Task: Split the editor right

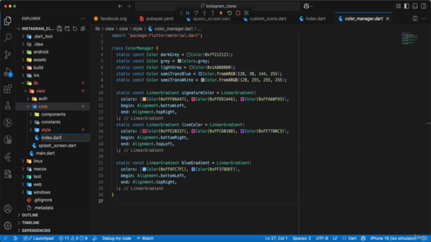Action: (x=415, y=18)
